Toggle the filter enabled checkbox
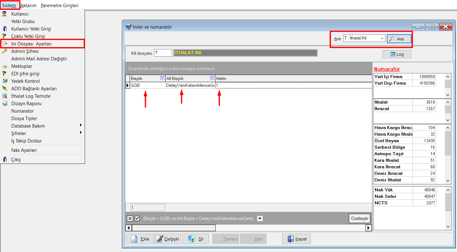 tap(137, 218)
